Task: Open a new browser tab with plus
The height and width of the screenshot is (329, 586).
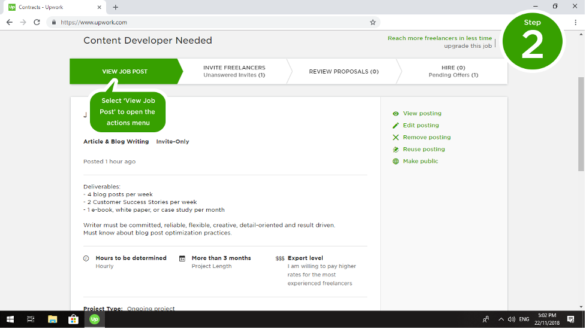Action: click(x=116, y=7)
